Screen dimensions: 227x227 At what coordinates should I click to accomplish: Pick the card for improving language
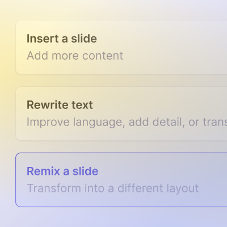tap(121, 113)
